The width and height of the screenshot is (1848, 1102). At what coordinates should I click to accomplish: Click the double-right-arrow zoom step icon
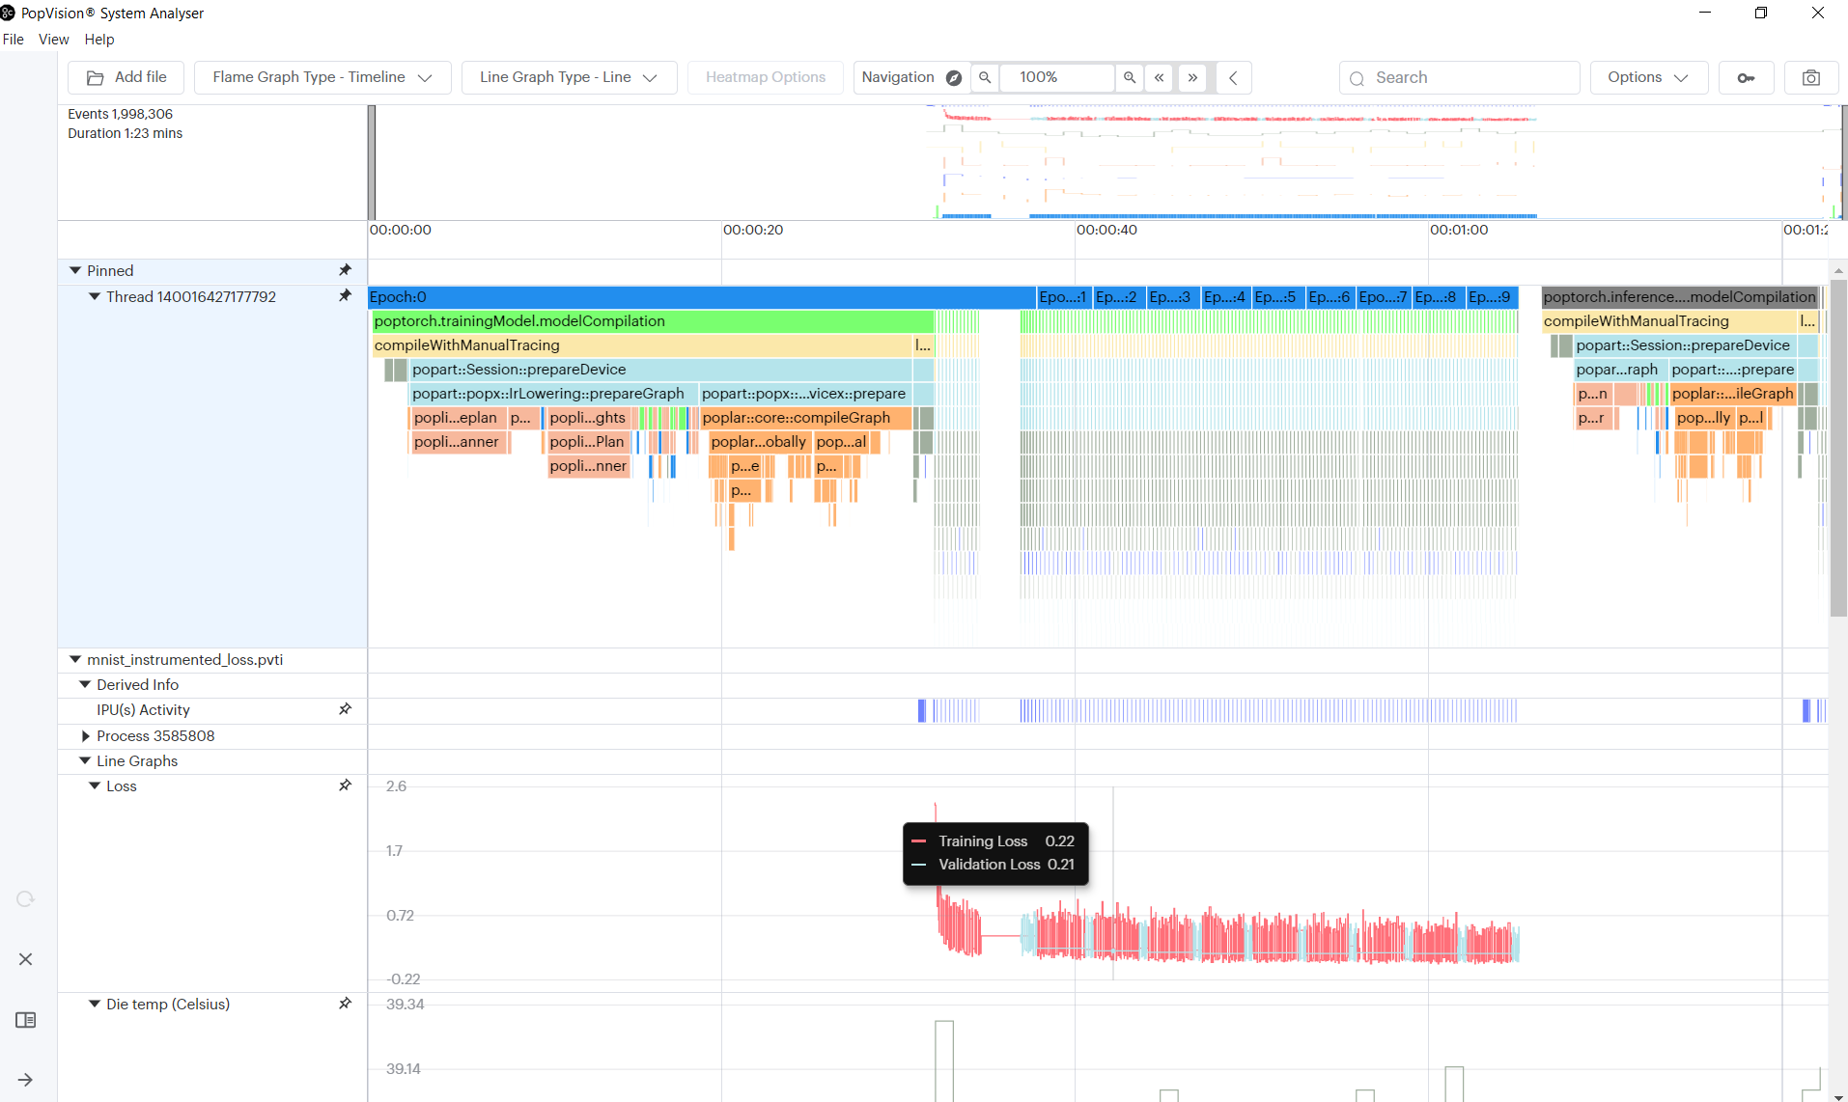coord(1193,77)
